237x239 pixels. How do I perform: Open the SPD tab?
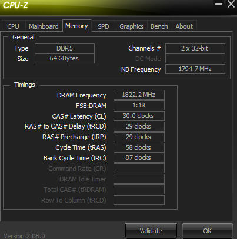104,26
